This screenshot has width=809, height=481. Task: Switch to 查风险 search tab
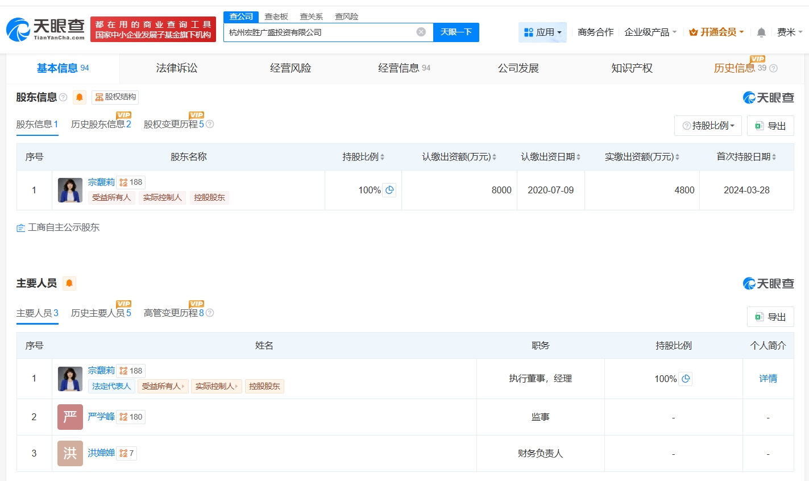pos(347,16)
